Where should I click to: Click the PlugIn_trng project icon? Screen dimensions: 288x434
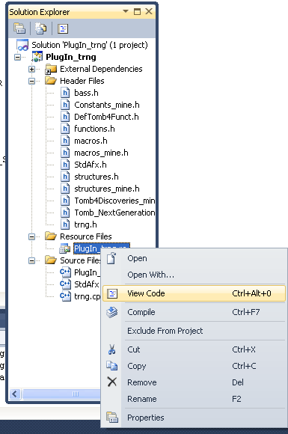(x=37, y=57)
